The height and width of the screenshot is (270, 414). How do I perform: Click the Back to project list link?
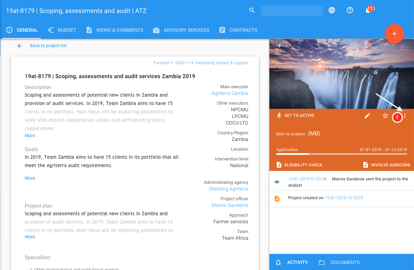(48, 46)
